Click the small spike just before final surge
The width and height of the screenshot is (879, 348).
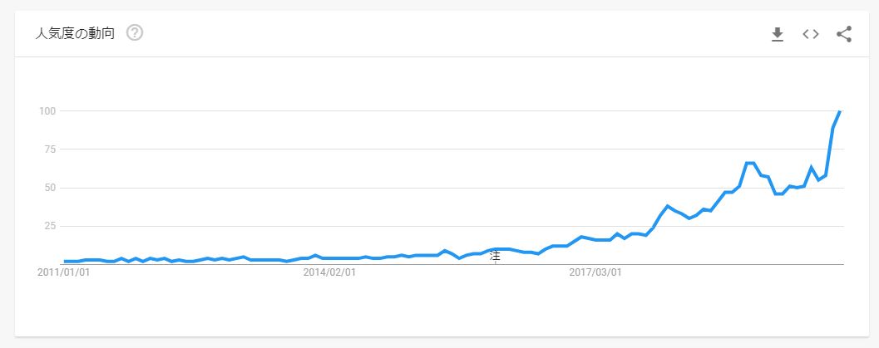click(812, 167)
